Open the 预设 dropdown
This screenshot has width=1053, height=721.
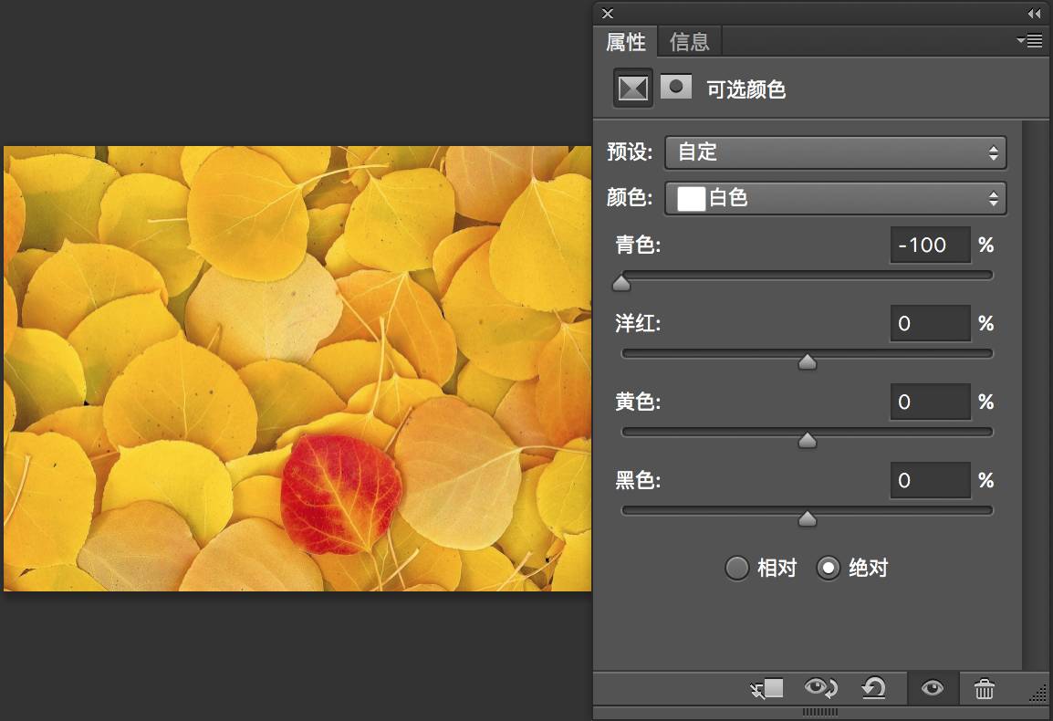836,152
